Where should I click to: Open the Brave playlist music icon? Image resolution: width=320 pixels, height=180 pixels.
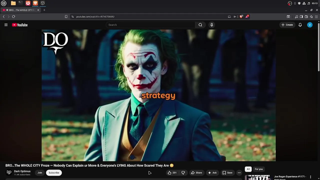(296, 16)
